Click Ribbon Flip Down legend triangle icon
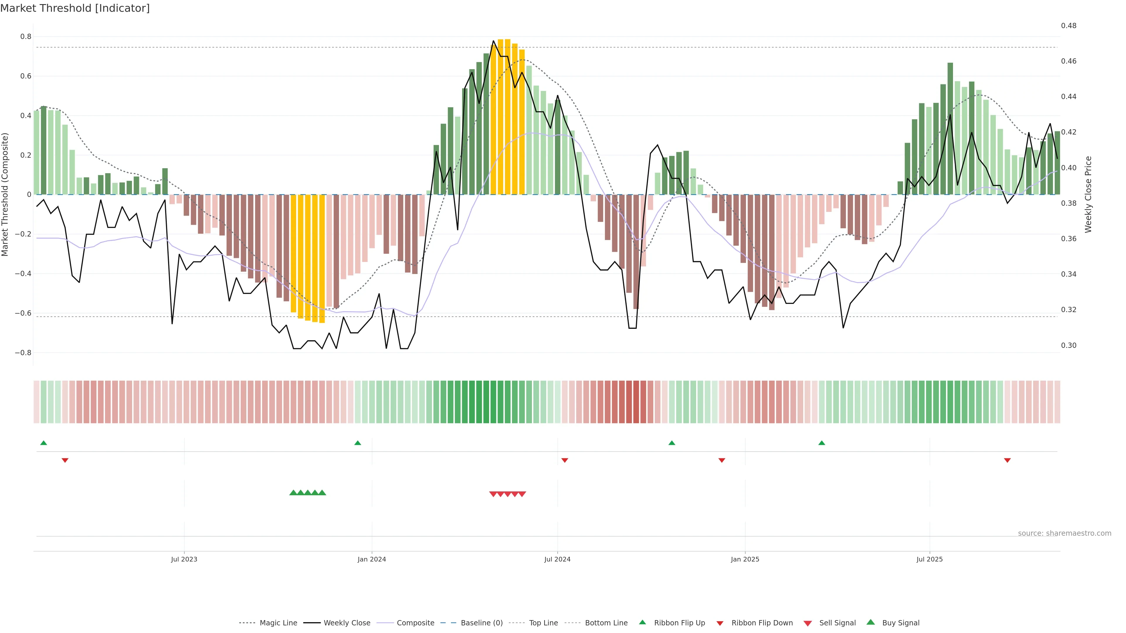Image resolution: width=1126 pixels, height=633 pixels. point(720,623)
